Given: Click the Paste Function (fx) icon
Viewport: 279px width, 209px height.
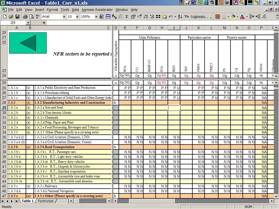Looking at the screenshot, I should [114, 17].
